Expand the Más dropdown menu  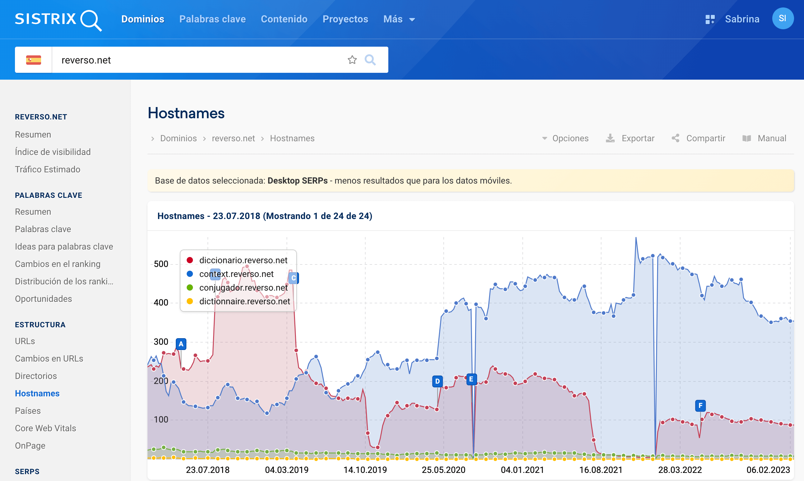[x=399, y=19]
